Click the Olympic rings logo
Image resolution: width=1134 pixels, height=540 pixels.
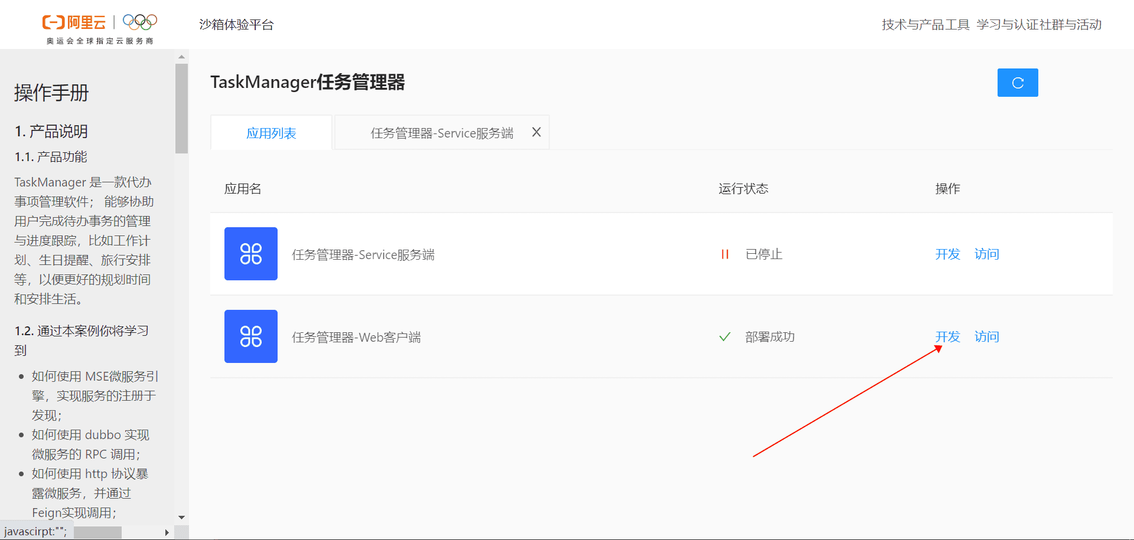[x=140, y=22]
